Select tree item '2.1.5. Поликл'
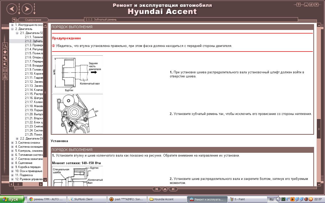This screenshot has height=203, width=325. click(x=34, y=53)
